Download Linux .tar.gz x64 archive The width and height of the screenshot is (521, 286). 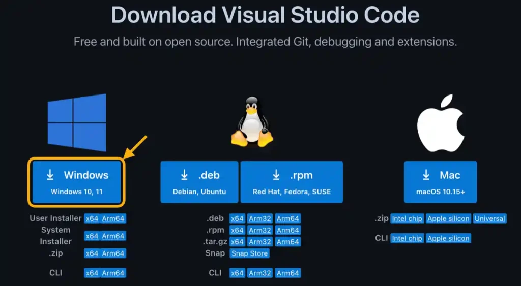[237, 241]
